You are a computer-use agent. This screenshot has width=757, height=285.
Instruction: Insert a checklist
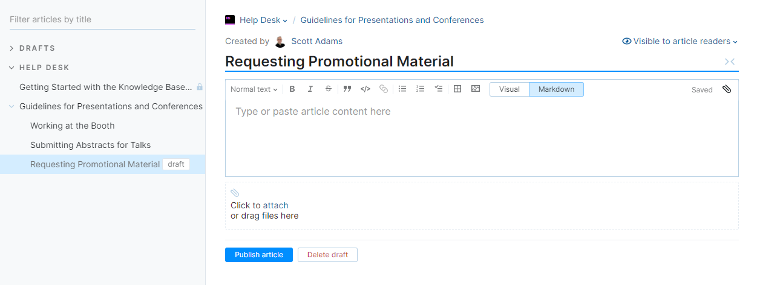(x=439, y=89)
